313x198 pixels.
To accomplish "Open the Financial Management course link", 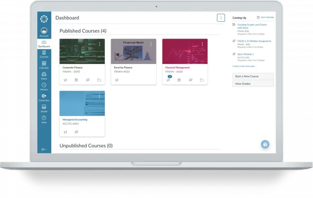I will coord(177,68).
